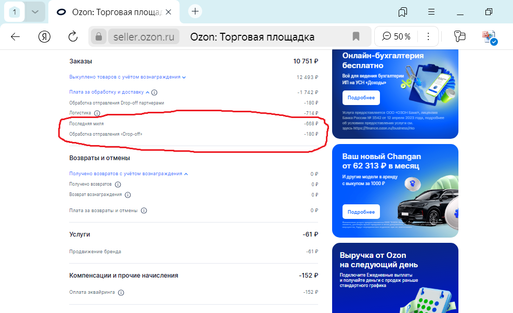Click the seller.ozon.ru address field
Screen dimensions: 513x313
click(143, 37)
